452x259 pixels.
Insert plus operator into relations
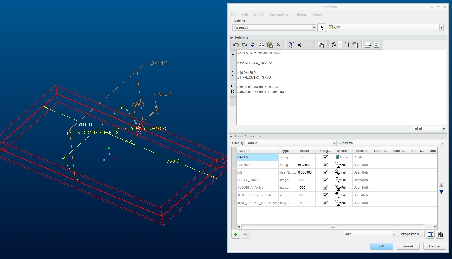[233, 55]
